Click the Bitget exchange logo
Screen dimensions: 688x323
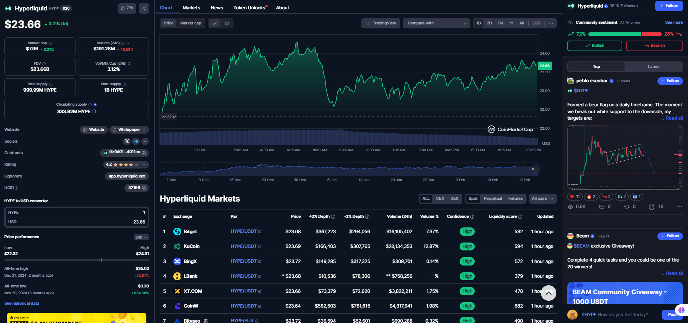[x=177, y=232]
